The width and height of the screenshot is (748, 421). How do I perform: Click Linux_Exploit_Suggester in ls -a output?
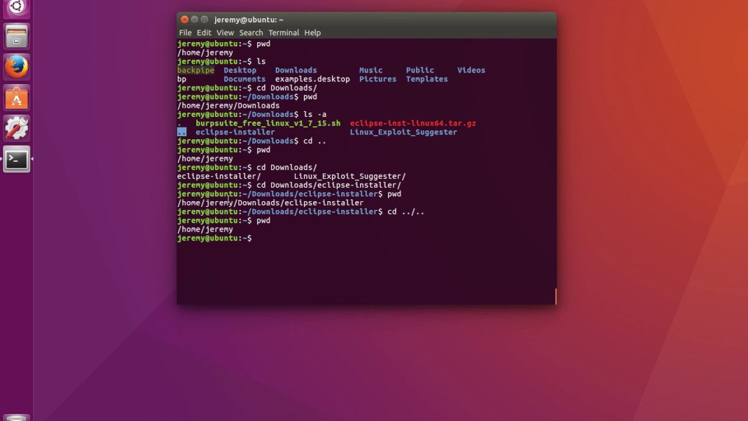[404, 132]
